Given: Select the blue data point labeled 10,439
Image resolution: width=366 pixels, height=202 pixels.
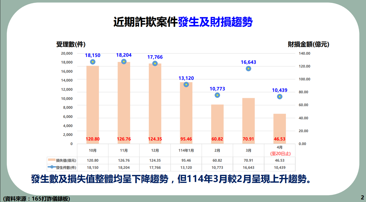Looking at the screenshot, I should (279, 96).
